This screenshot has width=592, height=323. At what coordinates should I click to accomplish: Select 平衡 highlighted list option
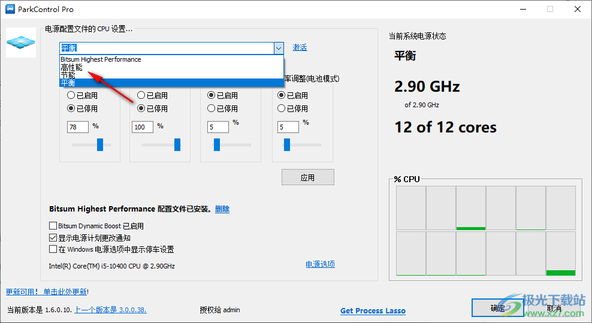172,83
